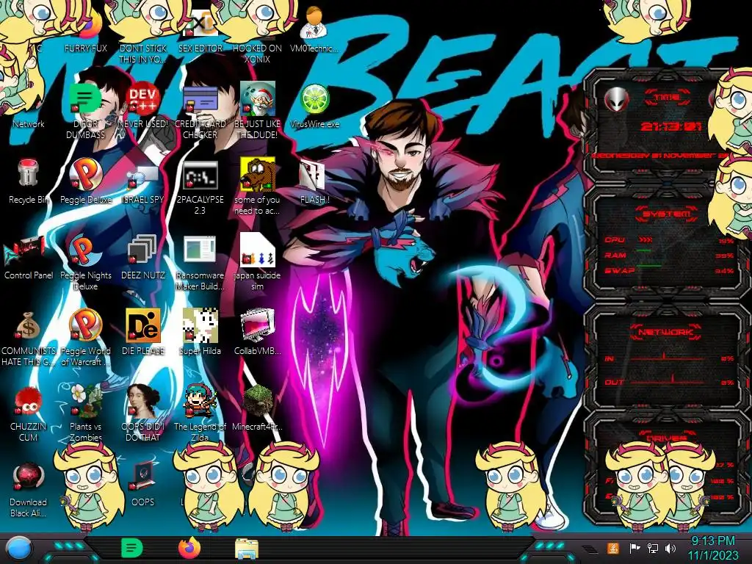
Task: Click the Alienware alien head on the widget
Action: coord(617,99)
